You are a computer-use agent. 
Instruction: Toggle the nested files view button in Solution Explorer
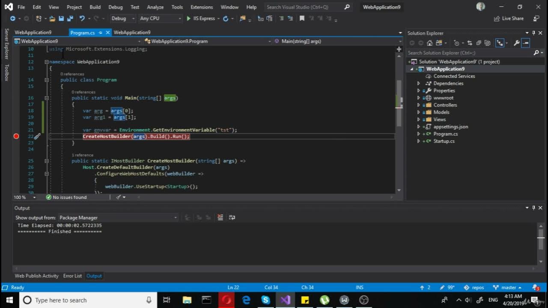tap(500, 43)
